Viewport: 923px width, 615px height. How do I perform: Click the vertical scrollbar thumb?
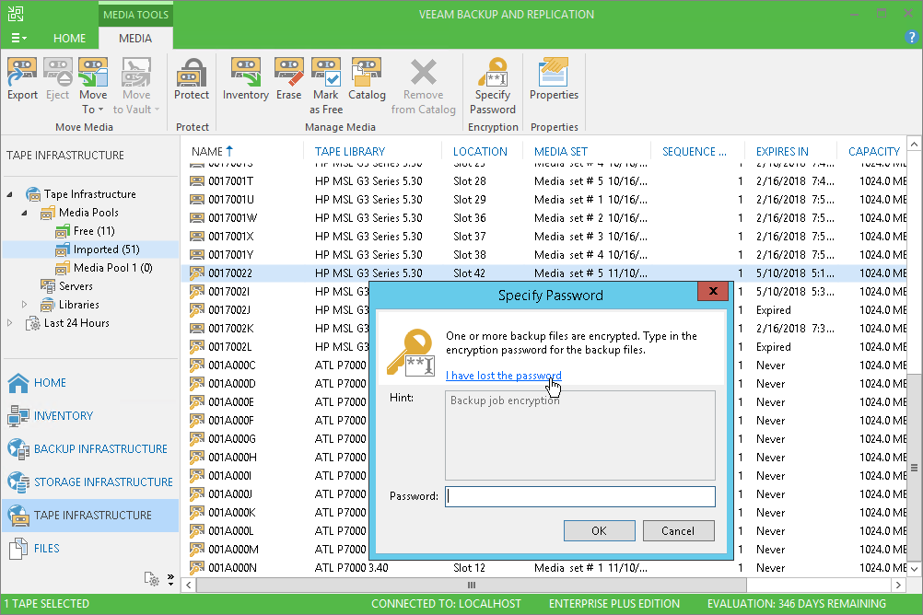click(914, 468)
